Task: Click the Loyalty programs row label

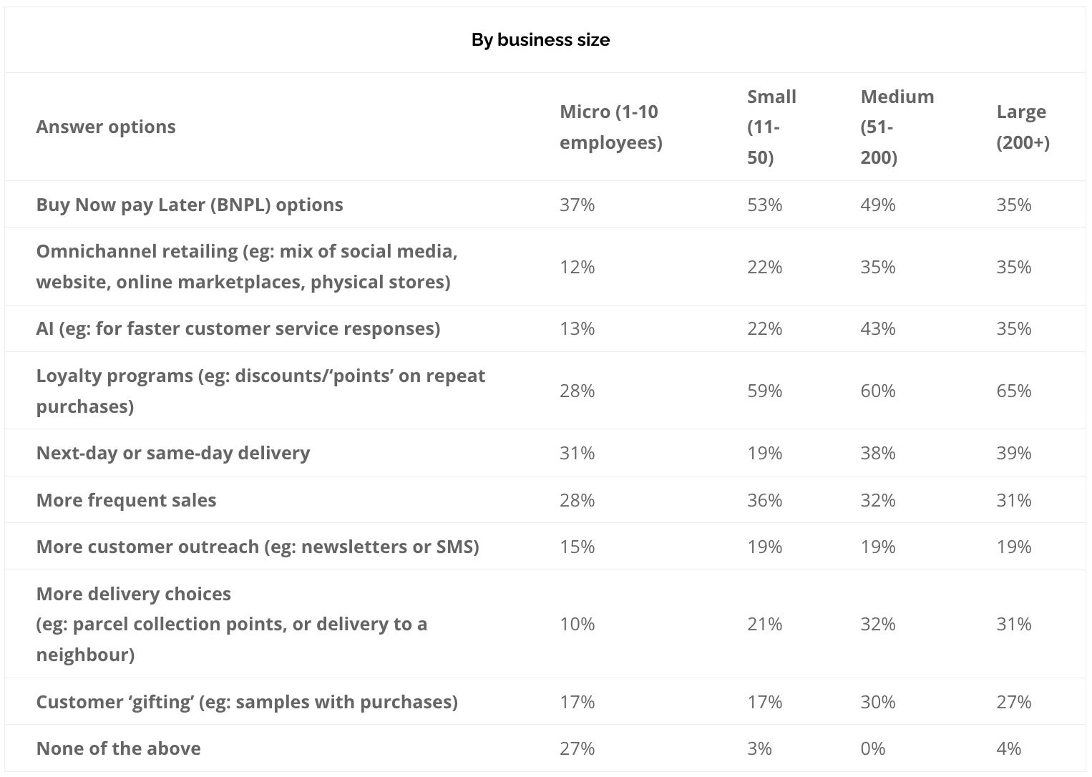Action: click(x=261, y=391)
